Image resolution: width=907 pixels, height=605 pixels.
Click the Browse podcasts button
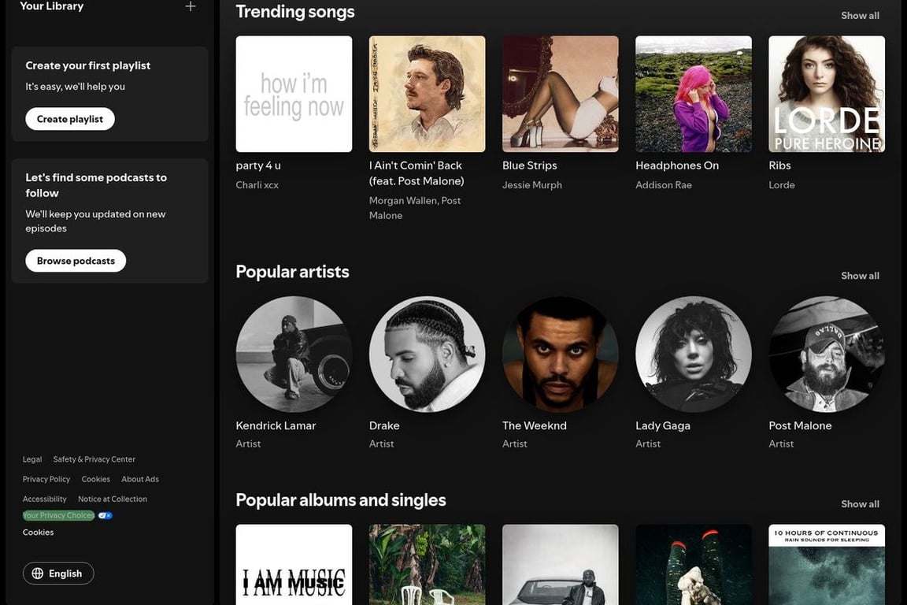(x=76, y=261)
